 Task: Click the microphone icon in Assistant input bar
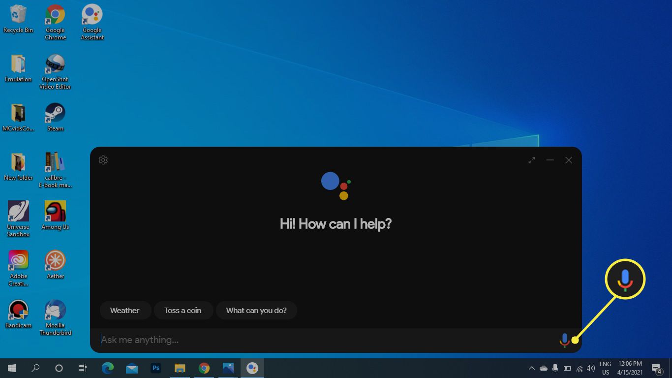pos(564,340)
